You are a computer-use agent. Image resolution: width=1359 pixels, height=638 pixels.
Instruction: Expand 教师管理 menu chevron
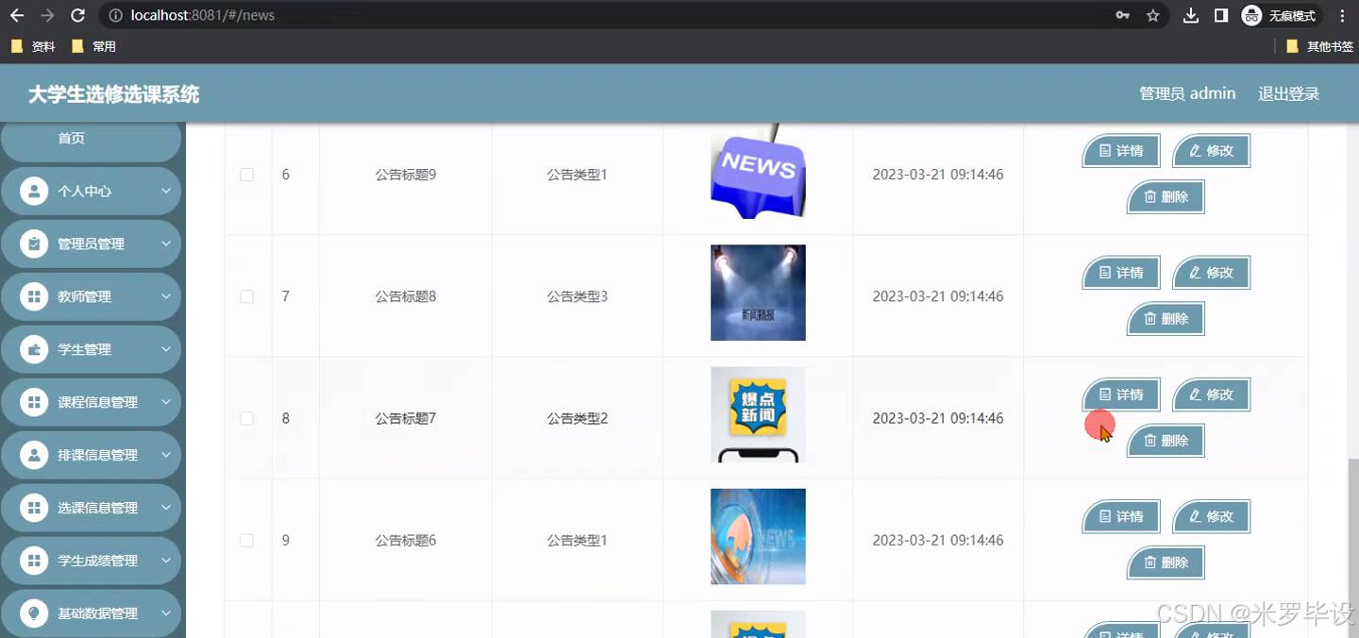(x=165, y=296)
